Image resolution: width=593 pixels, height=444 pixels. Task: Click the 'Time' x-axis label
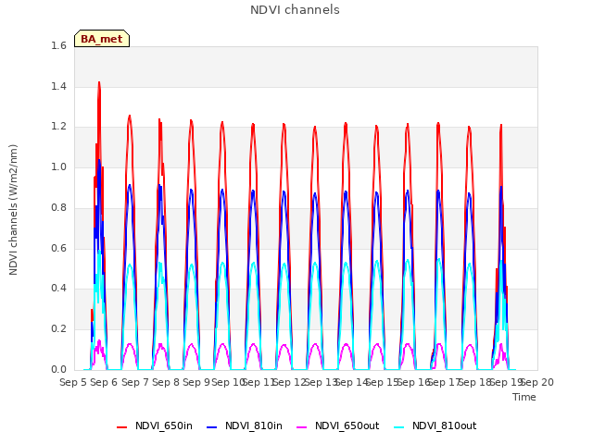coord(524,397)
